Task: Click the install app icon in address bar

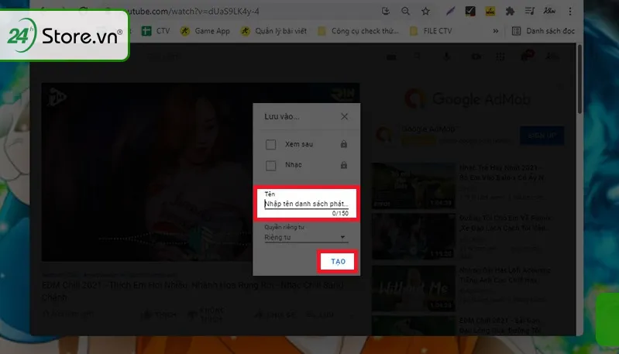Action: pos(386,12)
